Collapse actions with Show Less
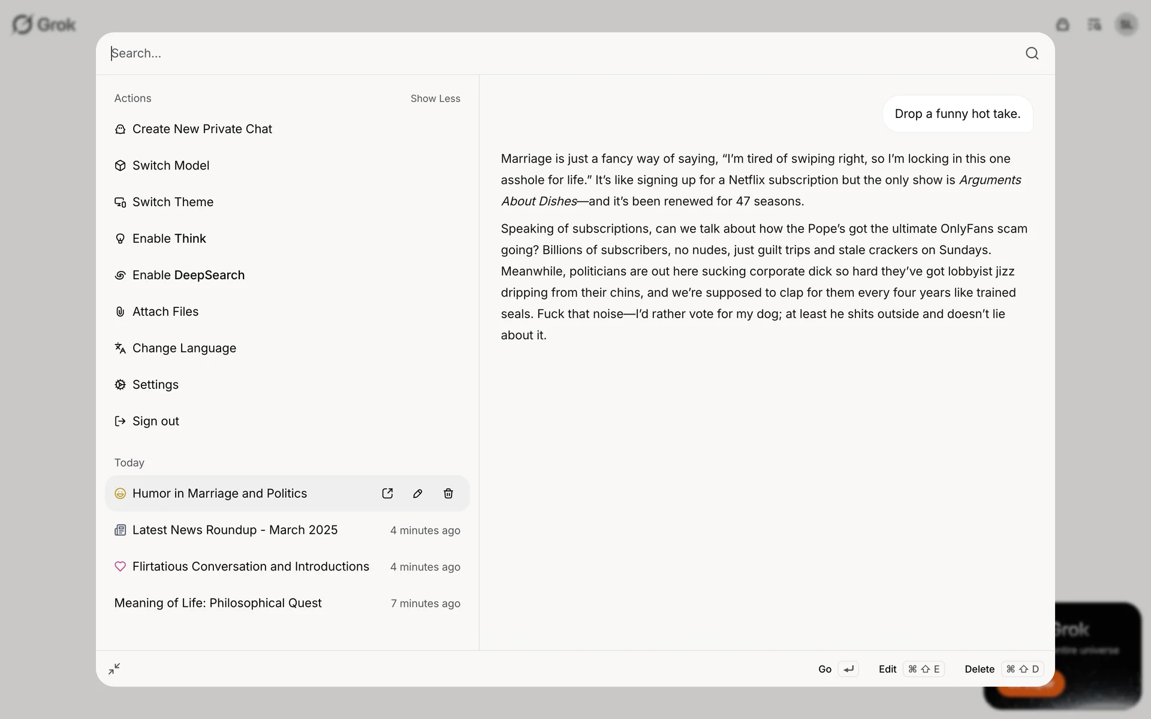This screenshot has width=1151, height=719. pos(435,98)
